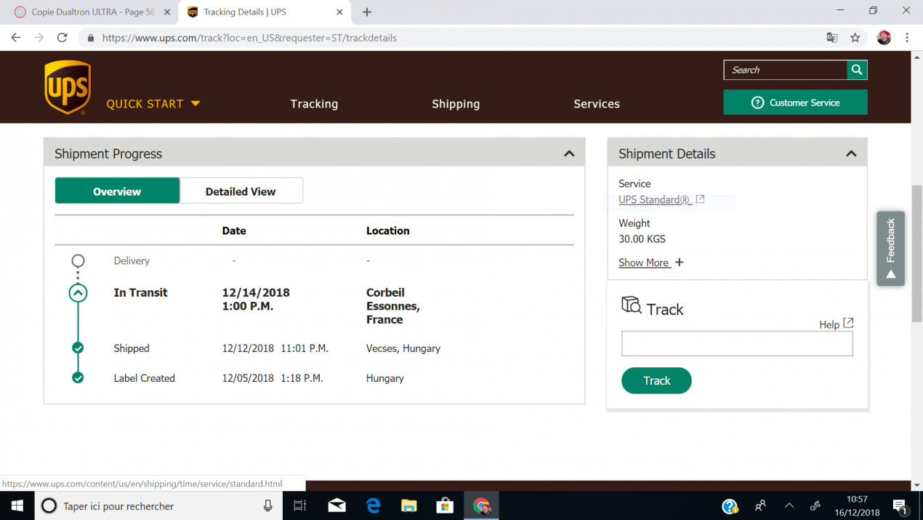Image resolution: width=923 pixels, height=520 pixels.
Task: Click the browser forward arrow
Action: click(39, 38)
